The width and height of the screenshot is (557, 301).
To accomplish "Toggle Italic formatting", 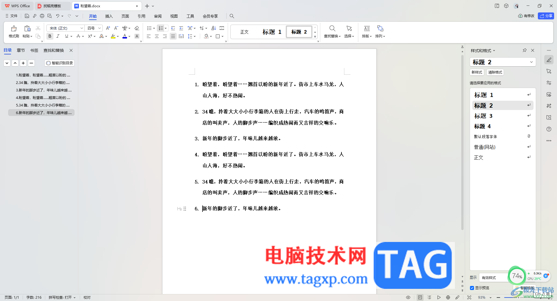I will click(58, 36).
